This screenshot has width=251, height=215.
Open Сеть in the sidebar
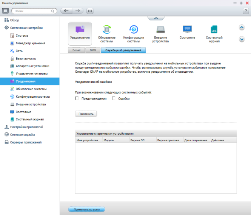[x=16, y=51]
